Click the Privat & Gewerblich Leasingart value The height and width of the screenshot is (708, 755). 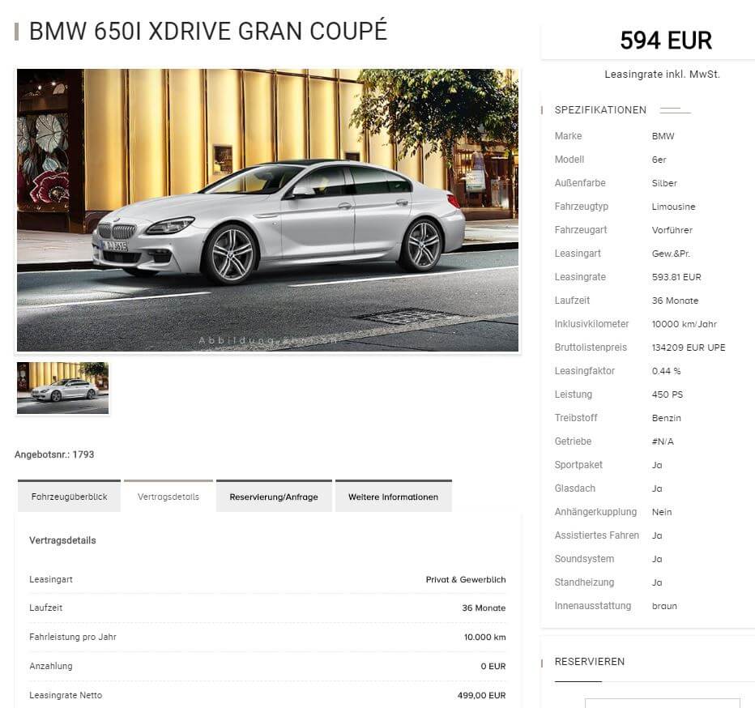coord(466,579)
